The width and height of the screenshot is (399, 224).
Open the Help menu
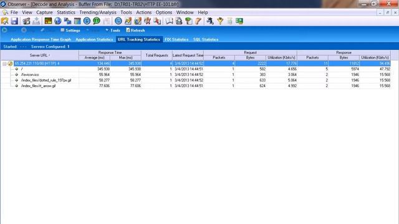tap(203, 12)
